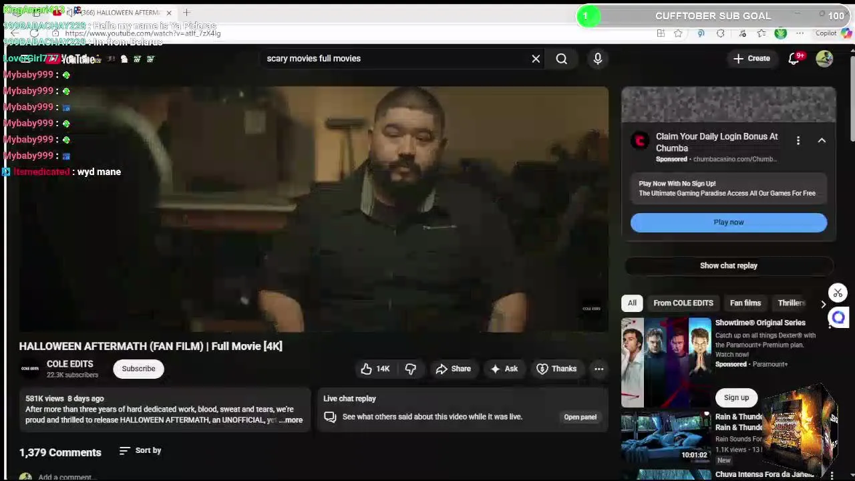Like the video with thumbs up
Screen dimensions: 855x481
(x=375, y=369)
